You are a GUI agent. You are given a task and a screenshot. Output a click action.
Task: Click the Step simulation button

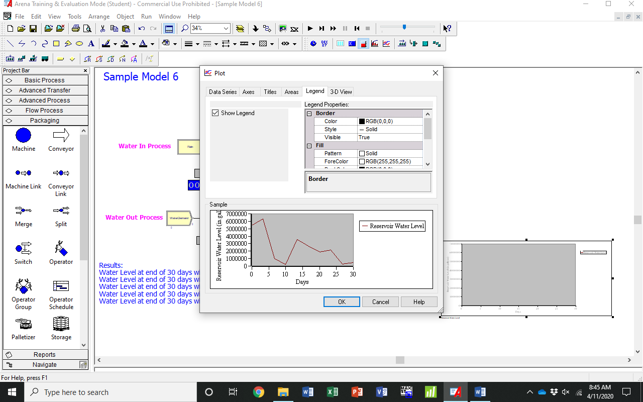click(x=321, y=29)
